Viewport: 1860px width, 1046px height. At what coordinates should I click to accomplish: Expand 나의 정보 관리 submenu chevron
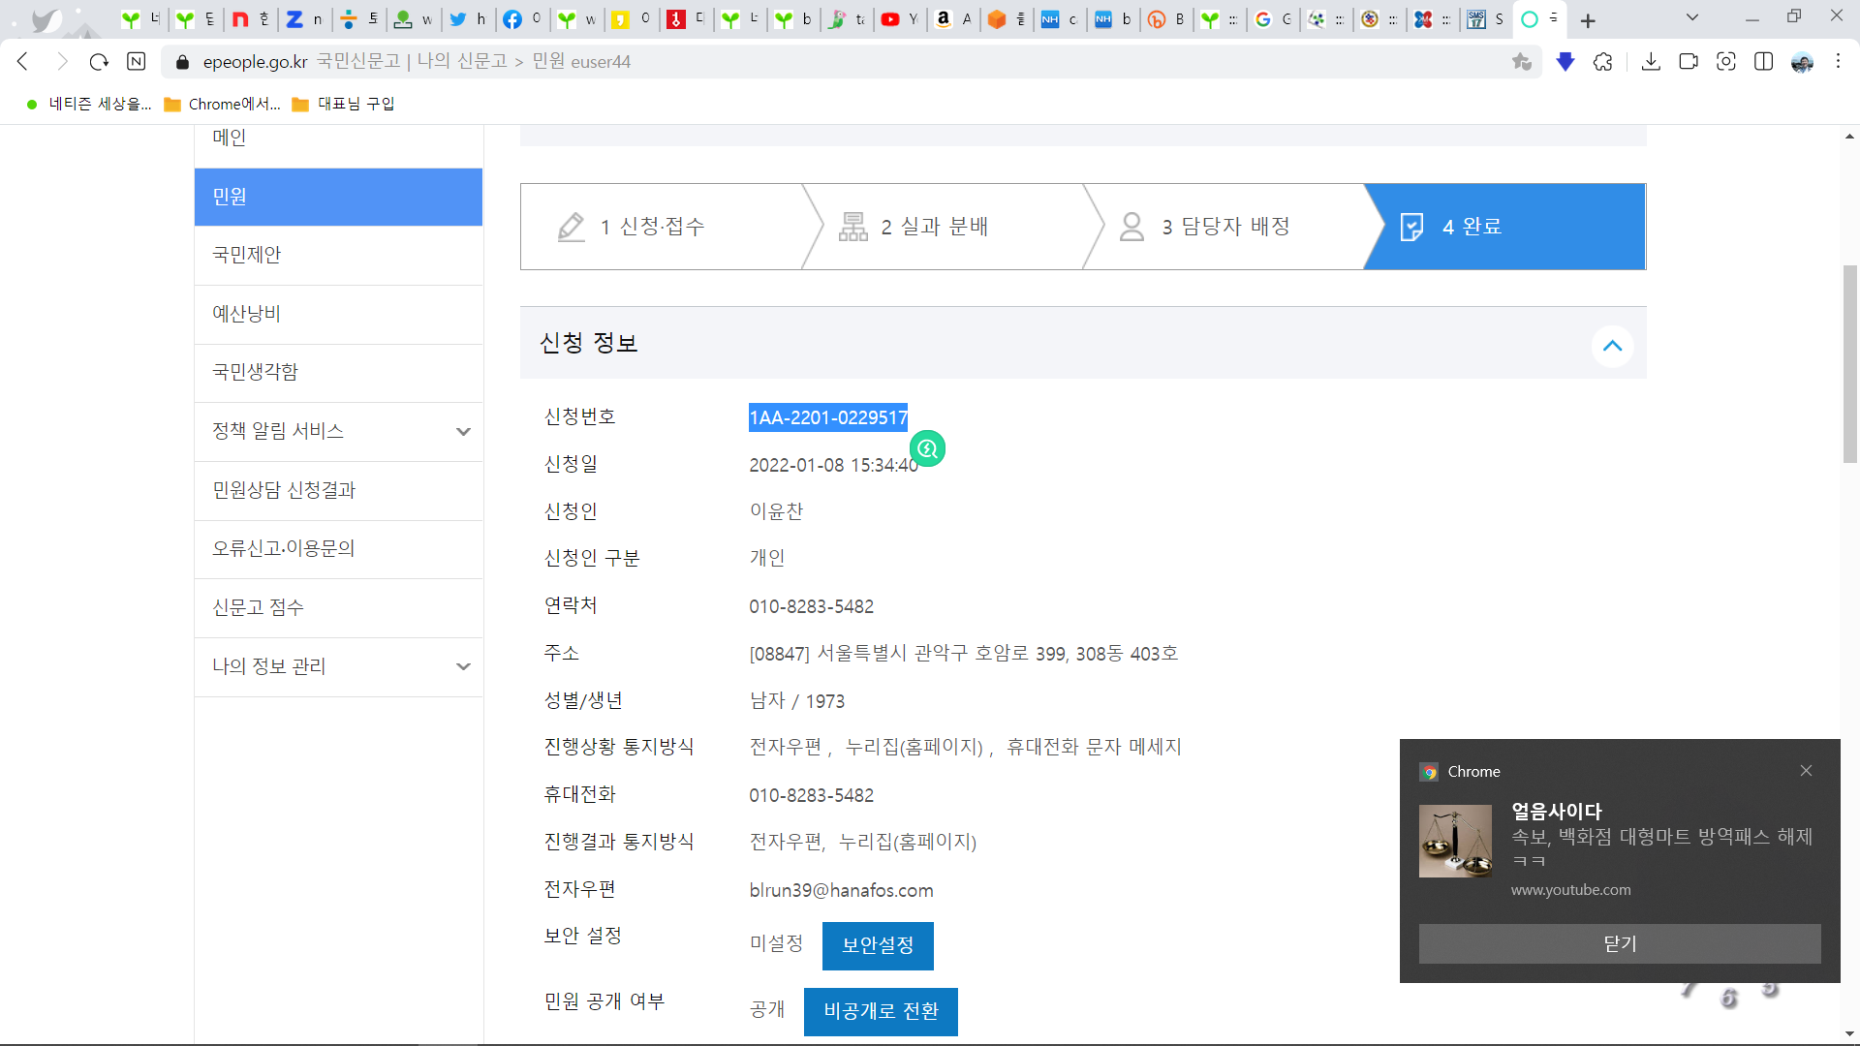click(463, 666)
